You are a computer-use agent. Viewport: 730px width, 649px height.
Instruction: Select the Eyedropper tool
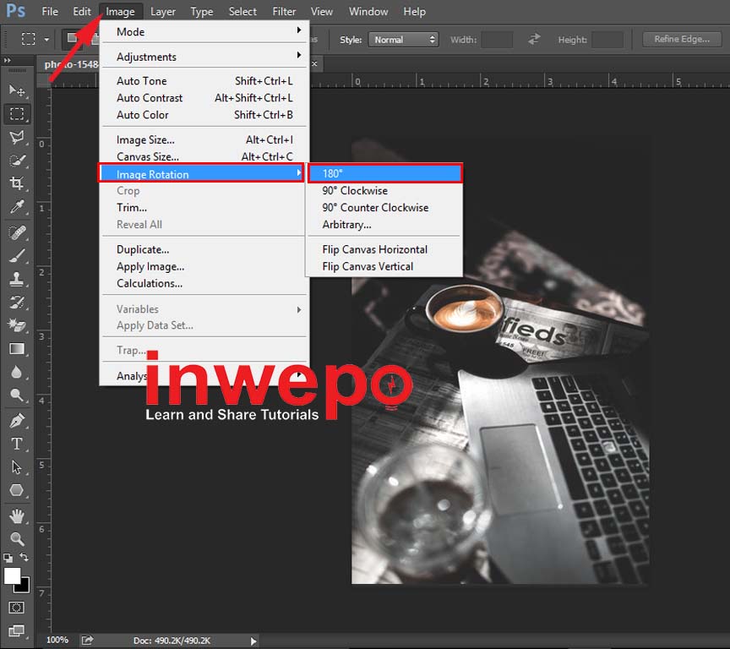[x=17, y=207]
